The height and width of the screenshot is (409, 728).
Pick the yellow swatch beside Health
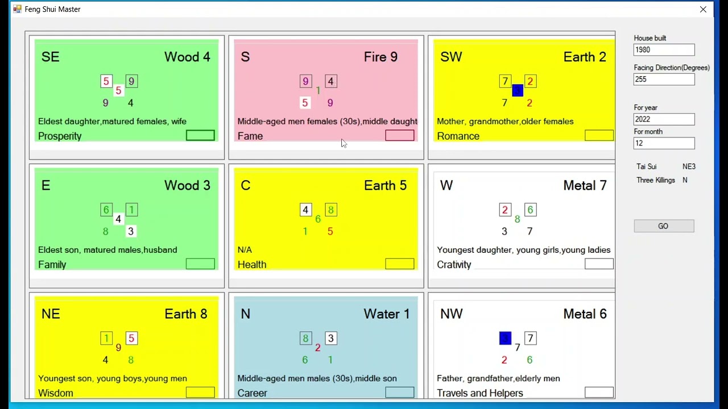click(x=399, y=264)
